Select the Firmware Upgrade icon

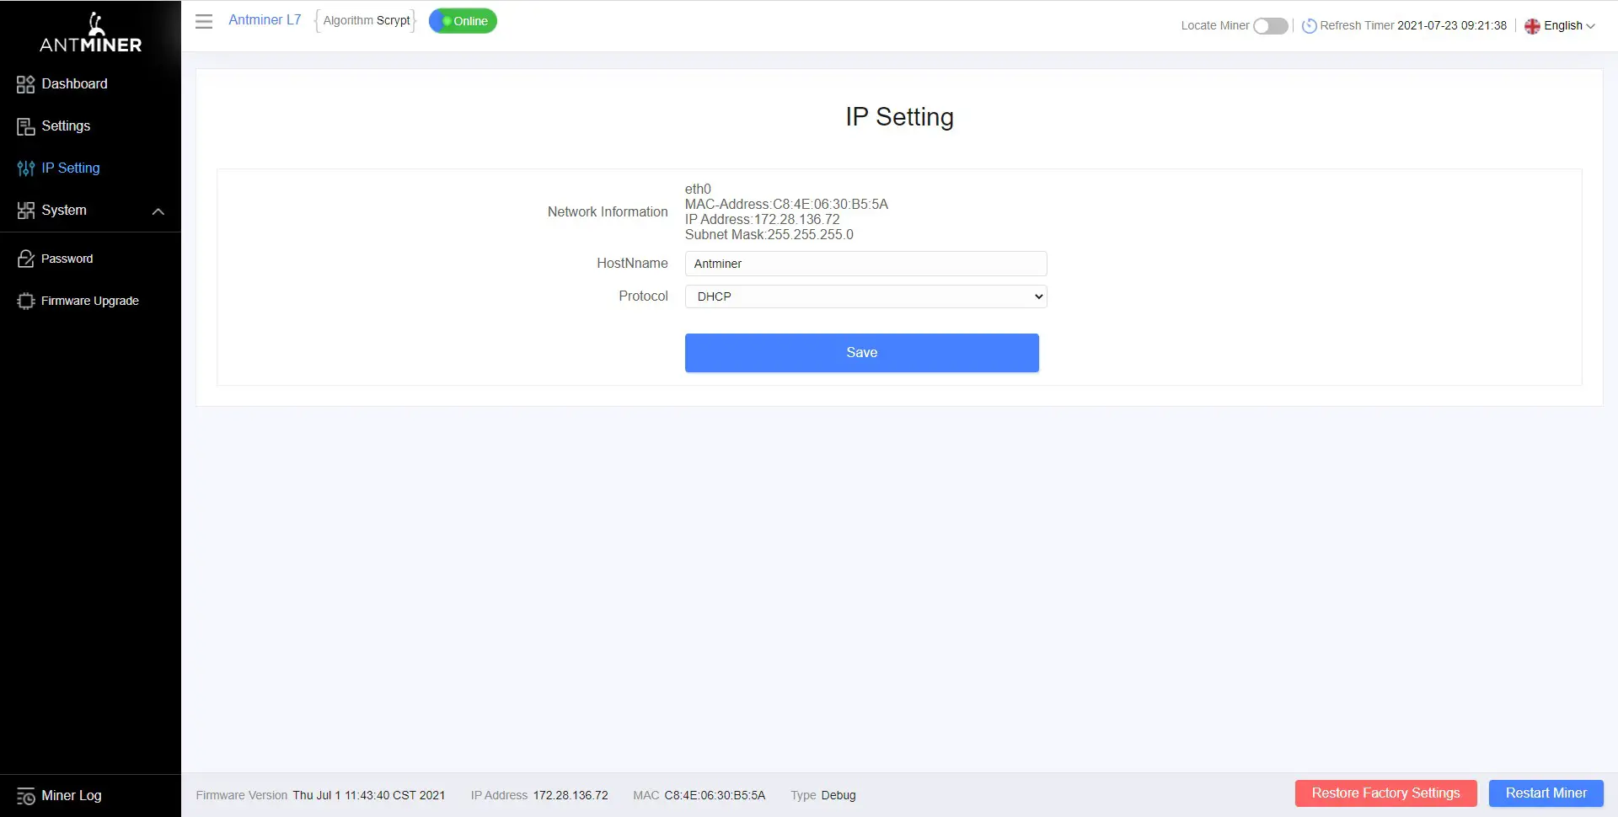click(x=24, y=300)
